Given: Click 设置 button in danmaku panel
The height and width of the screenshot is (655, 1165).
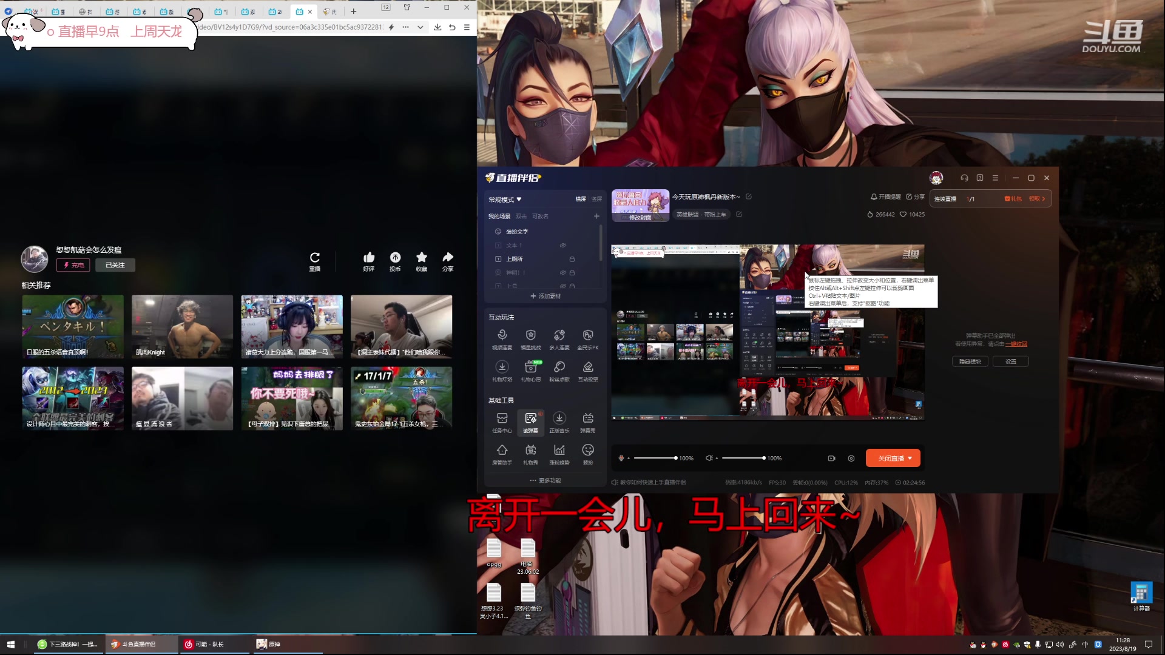Looking at the screenshot, I should click(1010, 361).
